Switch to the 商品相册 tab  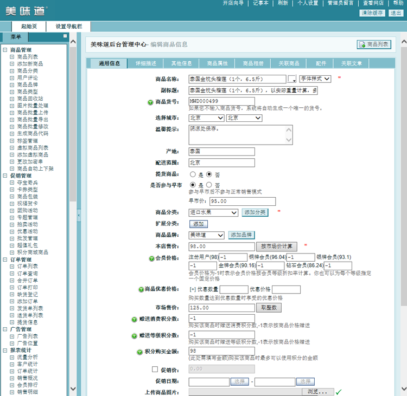pos(253,63)
